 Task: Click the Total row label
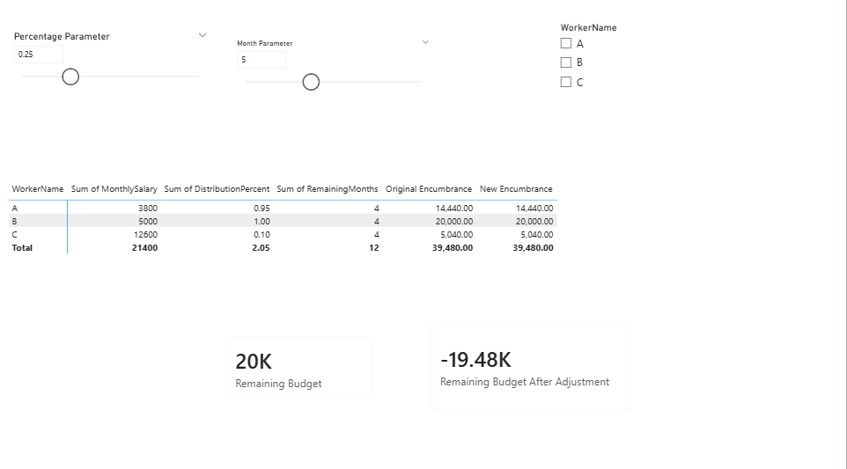coord(22,248)
